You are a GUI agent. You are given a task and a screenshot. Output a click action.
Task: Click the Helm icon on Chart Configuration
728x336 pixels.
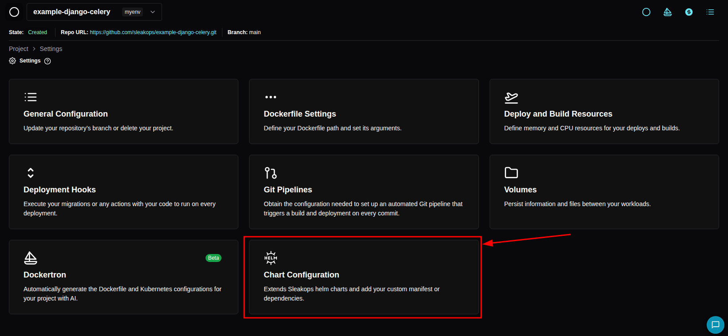coord(271,258)
